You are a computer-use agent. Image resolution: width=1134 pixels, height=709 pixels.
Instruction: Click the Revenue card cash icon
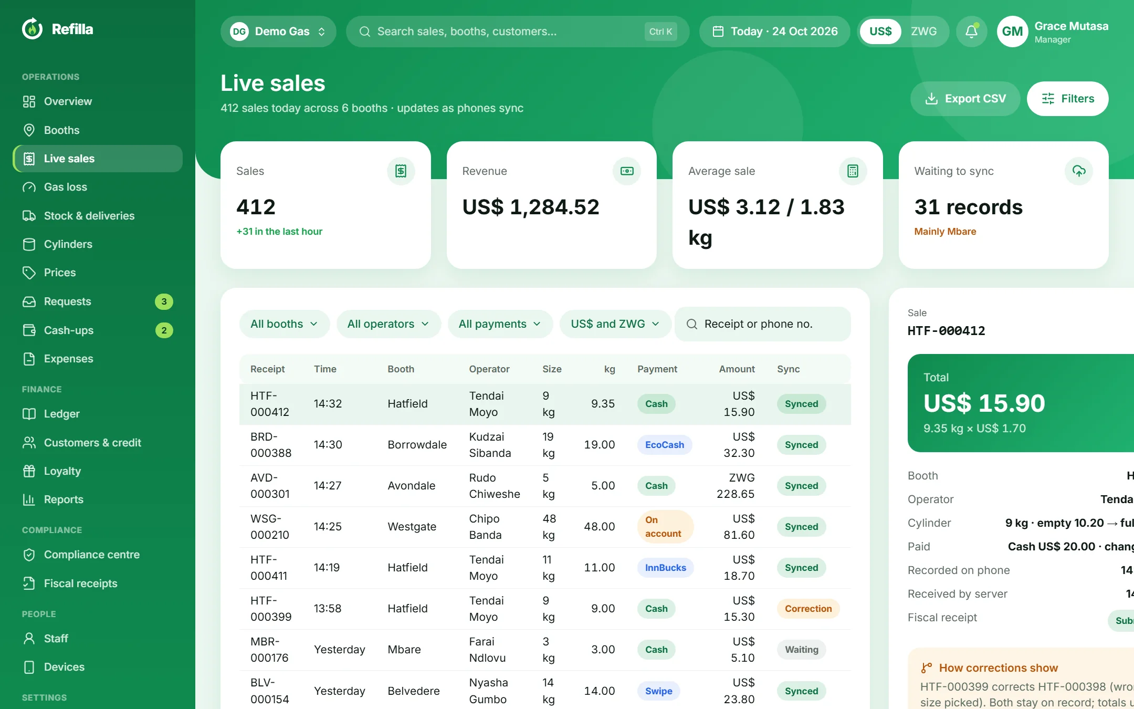pos(627,171)
